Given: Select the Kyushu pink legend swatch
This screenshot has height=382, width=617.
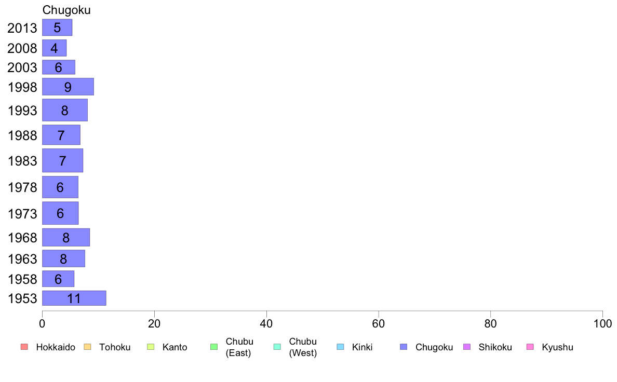Looking at the screenshot, I should (x=530, y=347).
